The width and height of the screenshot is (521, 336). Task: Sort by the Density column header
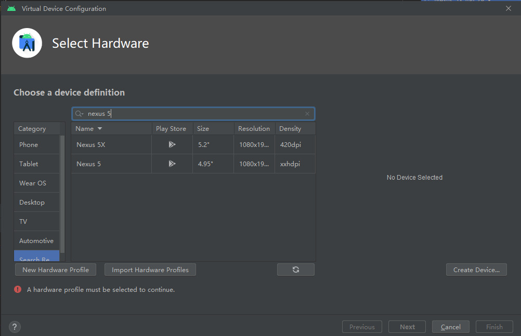pyautogui.click(x=295, y=128)
